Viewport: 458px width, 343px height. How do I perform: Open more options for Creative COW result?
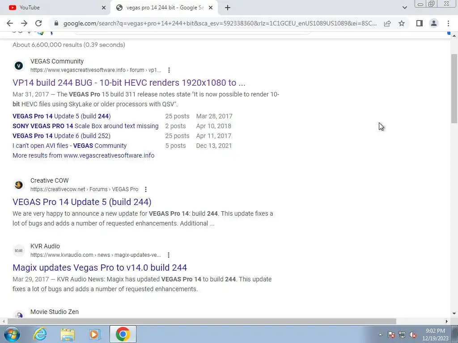pyautogui.click(x=146, y=189)
